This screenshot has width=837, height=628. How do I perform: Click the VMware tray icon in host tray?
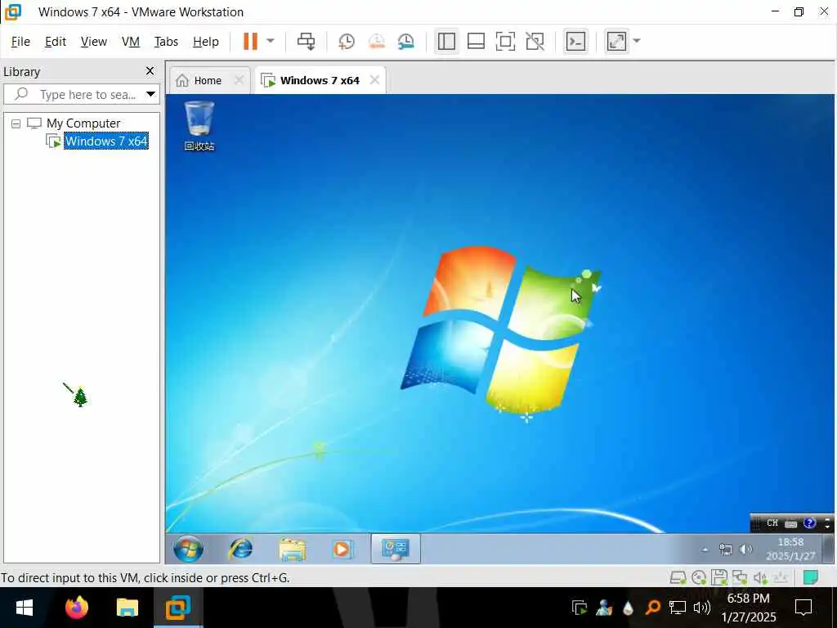(580, 608)
